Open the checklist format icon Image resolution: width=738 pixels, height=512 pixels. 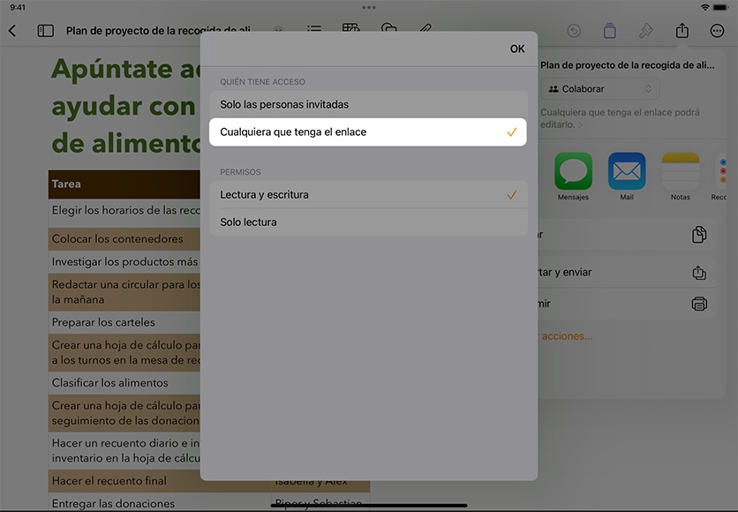click(x=314, y=28)
